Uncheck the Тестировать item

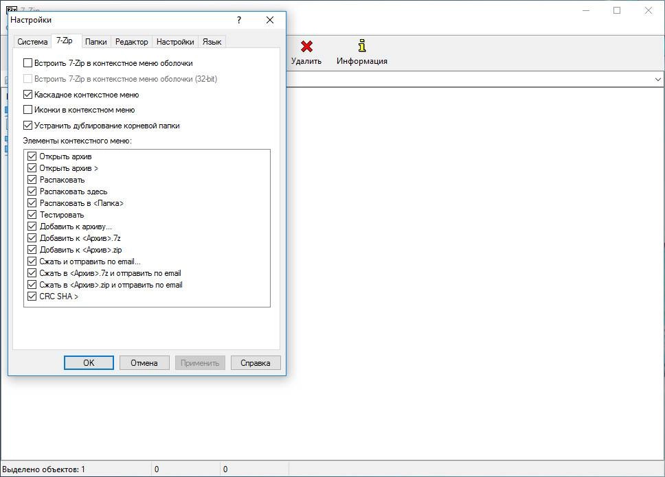coord(32,215)
